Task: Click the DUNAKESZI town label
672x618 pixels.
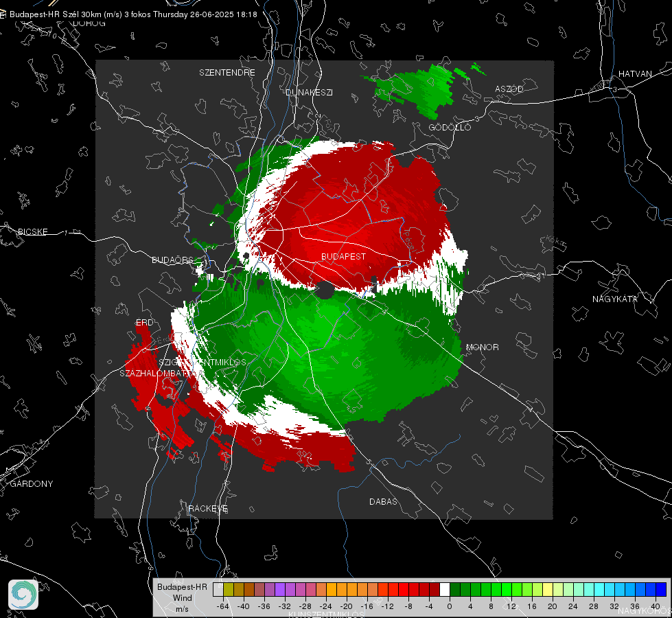Action: click(x=309, y=92)
